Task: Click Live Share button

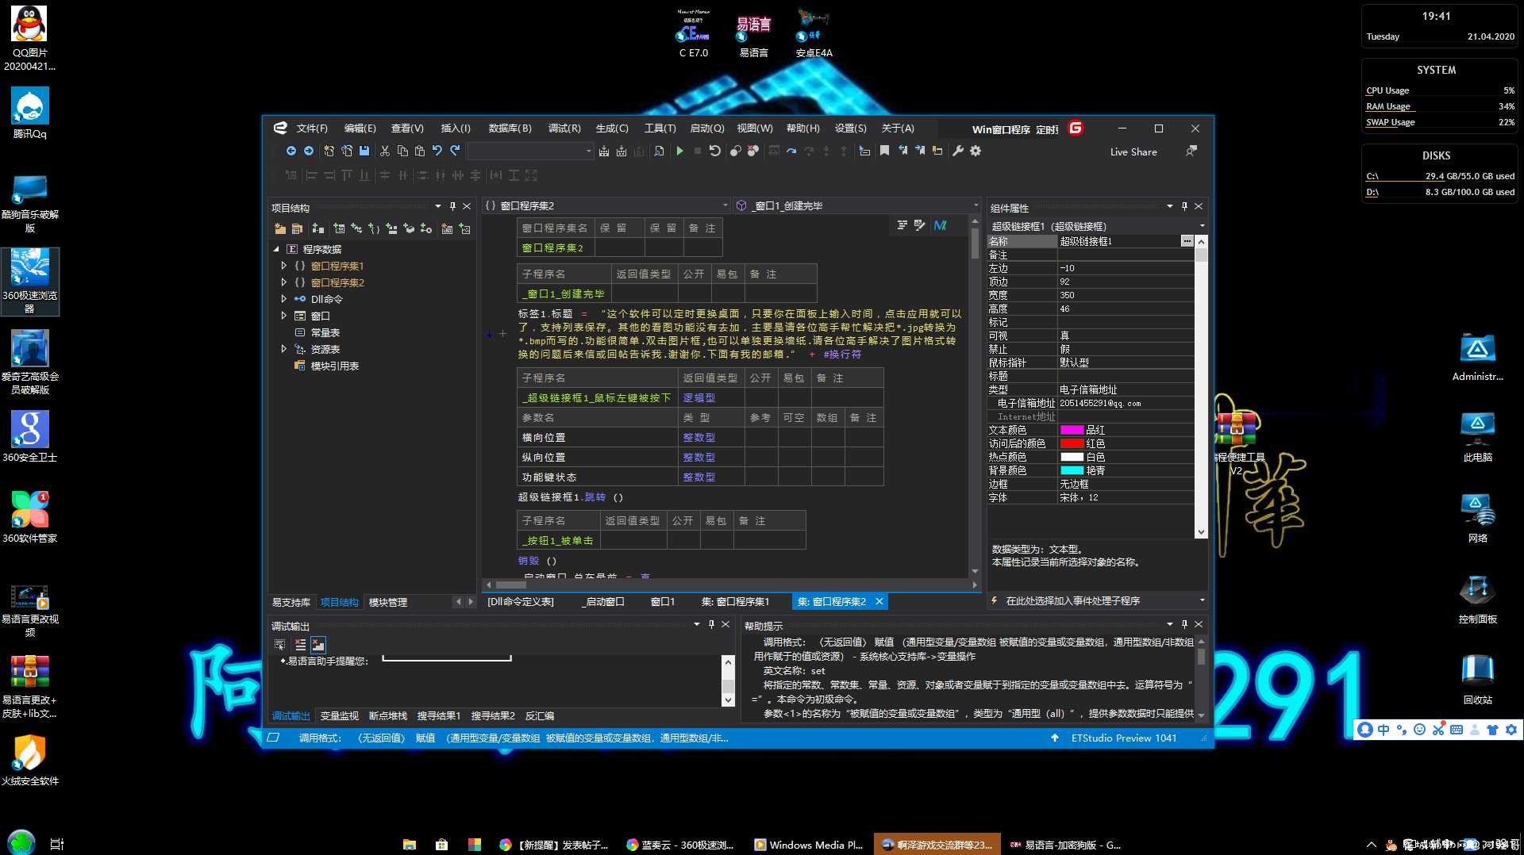Action: 1133,152
